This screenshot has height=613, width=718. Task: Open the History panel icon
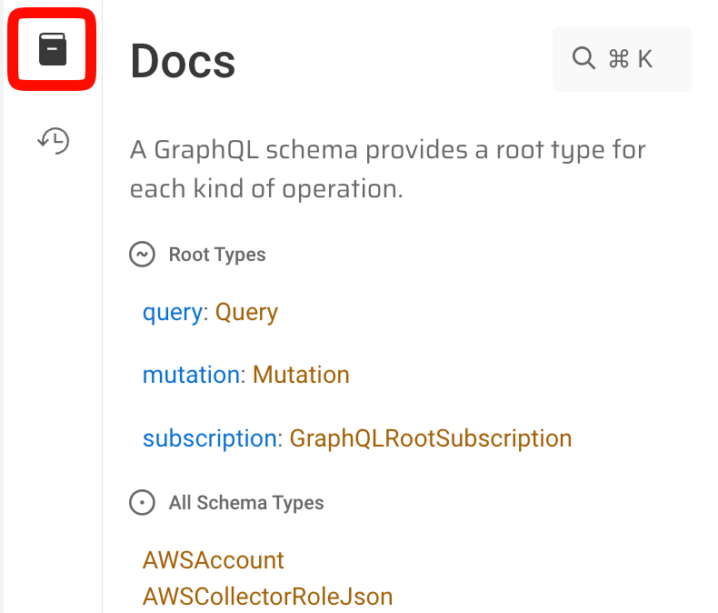(53, 140)
